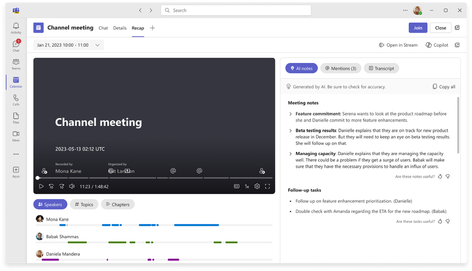The image size is (472, 271).
Task: Open the meeting date dropdown
Action: tap(69, 45)
